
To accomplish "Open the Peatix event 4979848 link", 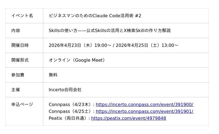I will click(128, 118).
